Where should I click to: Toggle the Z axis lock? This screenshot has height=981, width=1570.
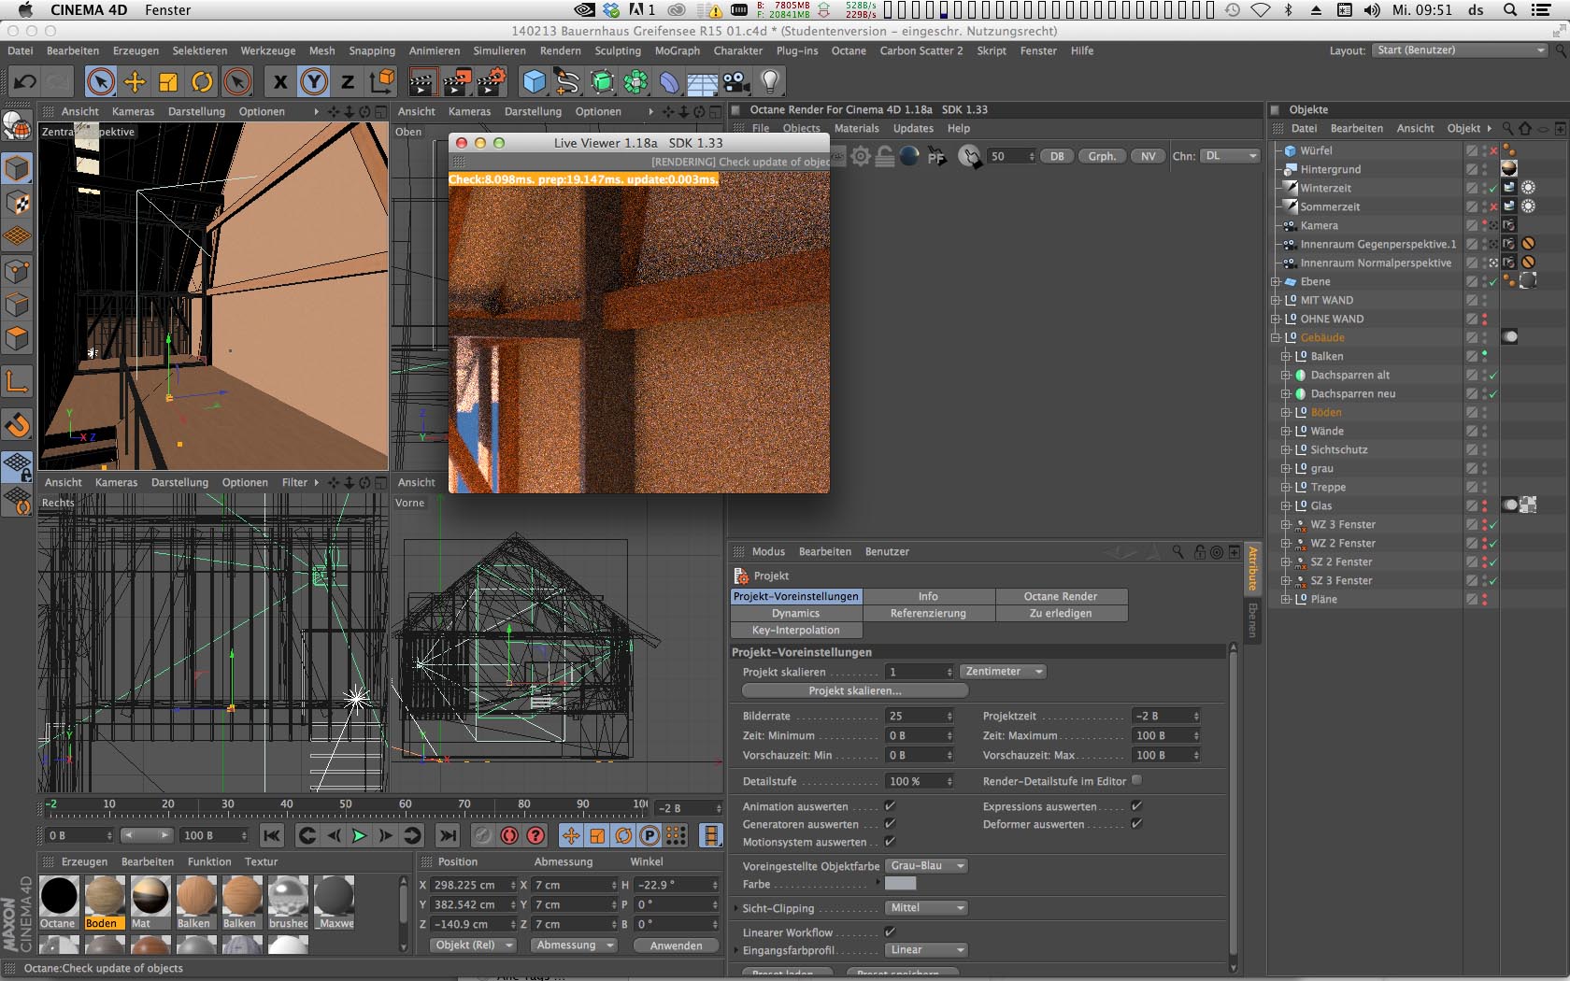coord(348,82)
